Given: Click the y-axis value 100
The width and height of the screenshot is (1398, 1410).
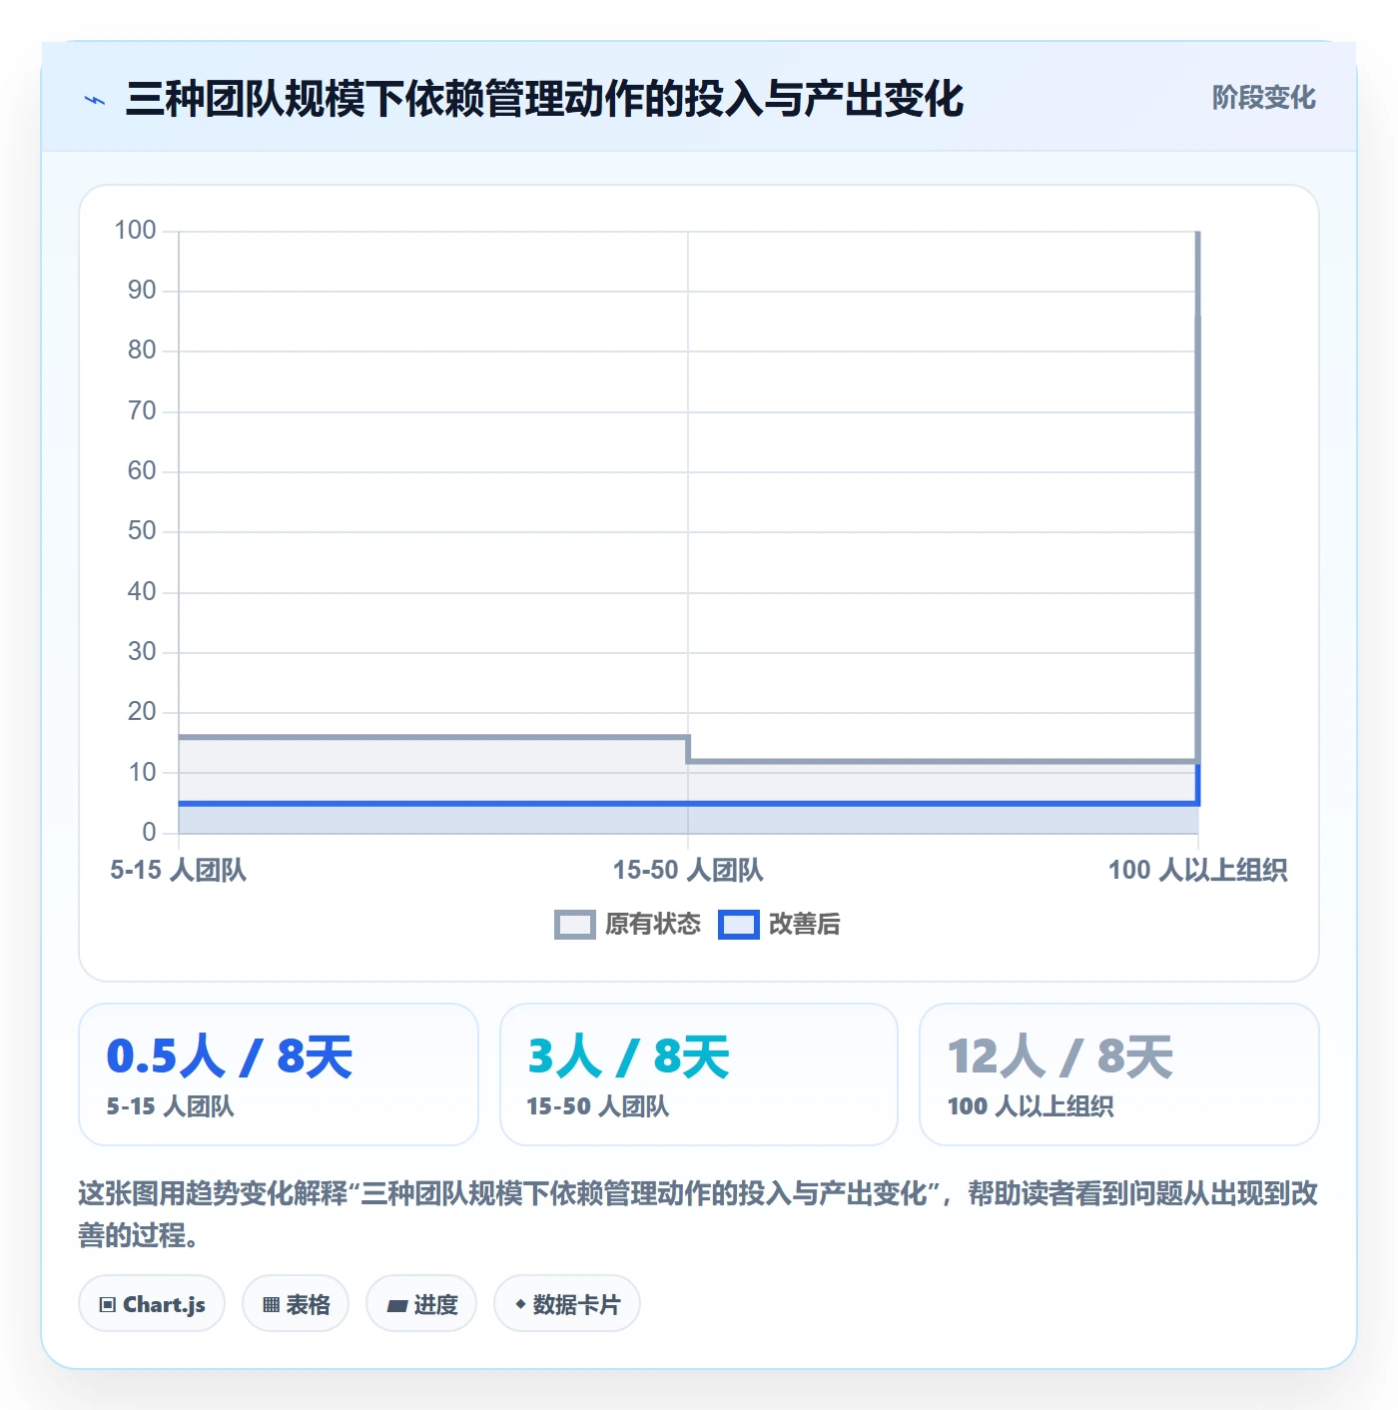Looking at the screenshot, I should [x=135, y=231].
